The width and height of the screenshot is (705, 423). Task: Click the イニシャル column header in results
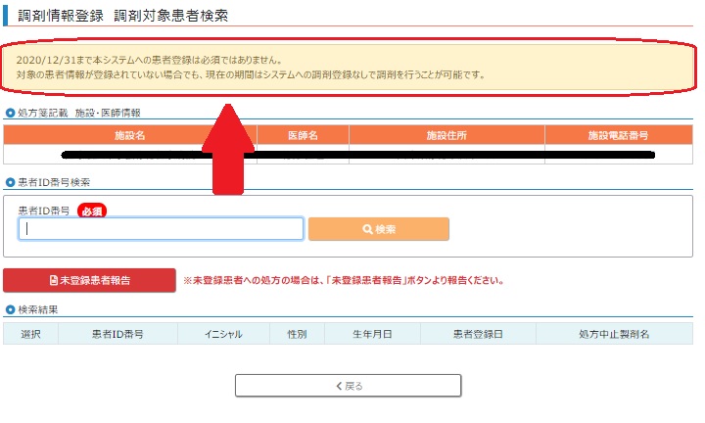pos(223,334)
